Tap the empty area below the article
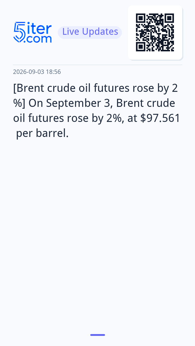 click(97, 233)
